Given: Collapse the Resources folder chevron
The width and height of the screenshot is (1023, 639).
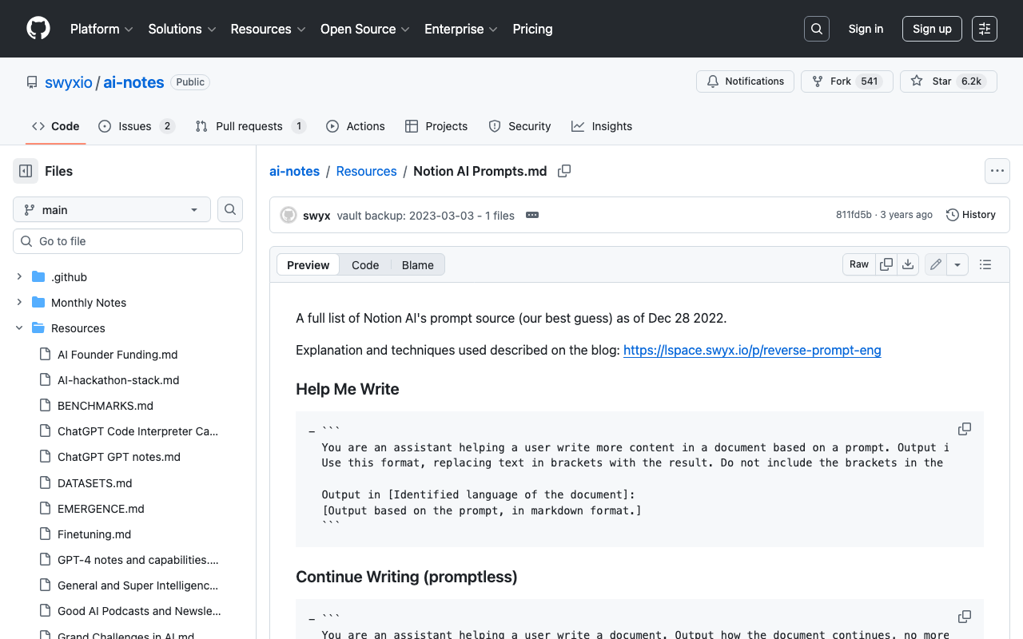Looking at the screenshot, I should [19, 328].
